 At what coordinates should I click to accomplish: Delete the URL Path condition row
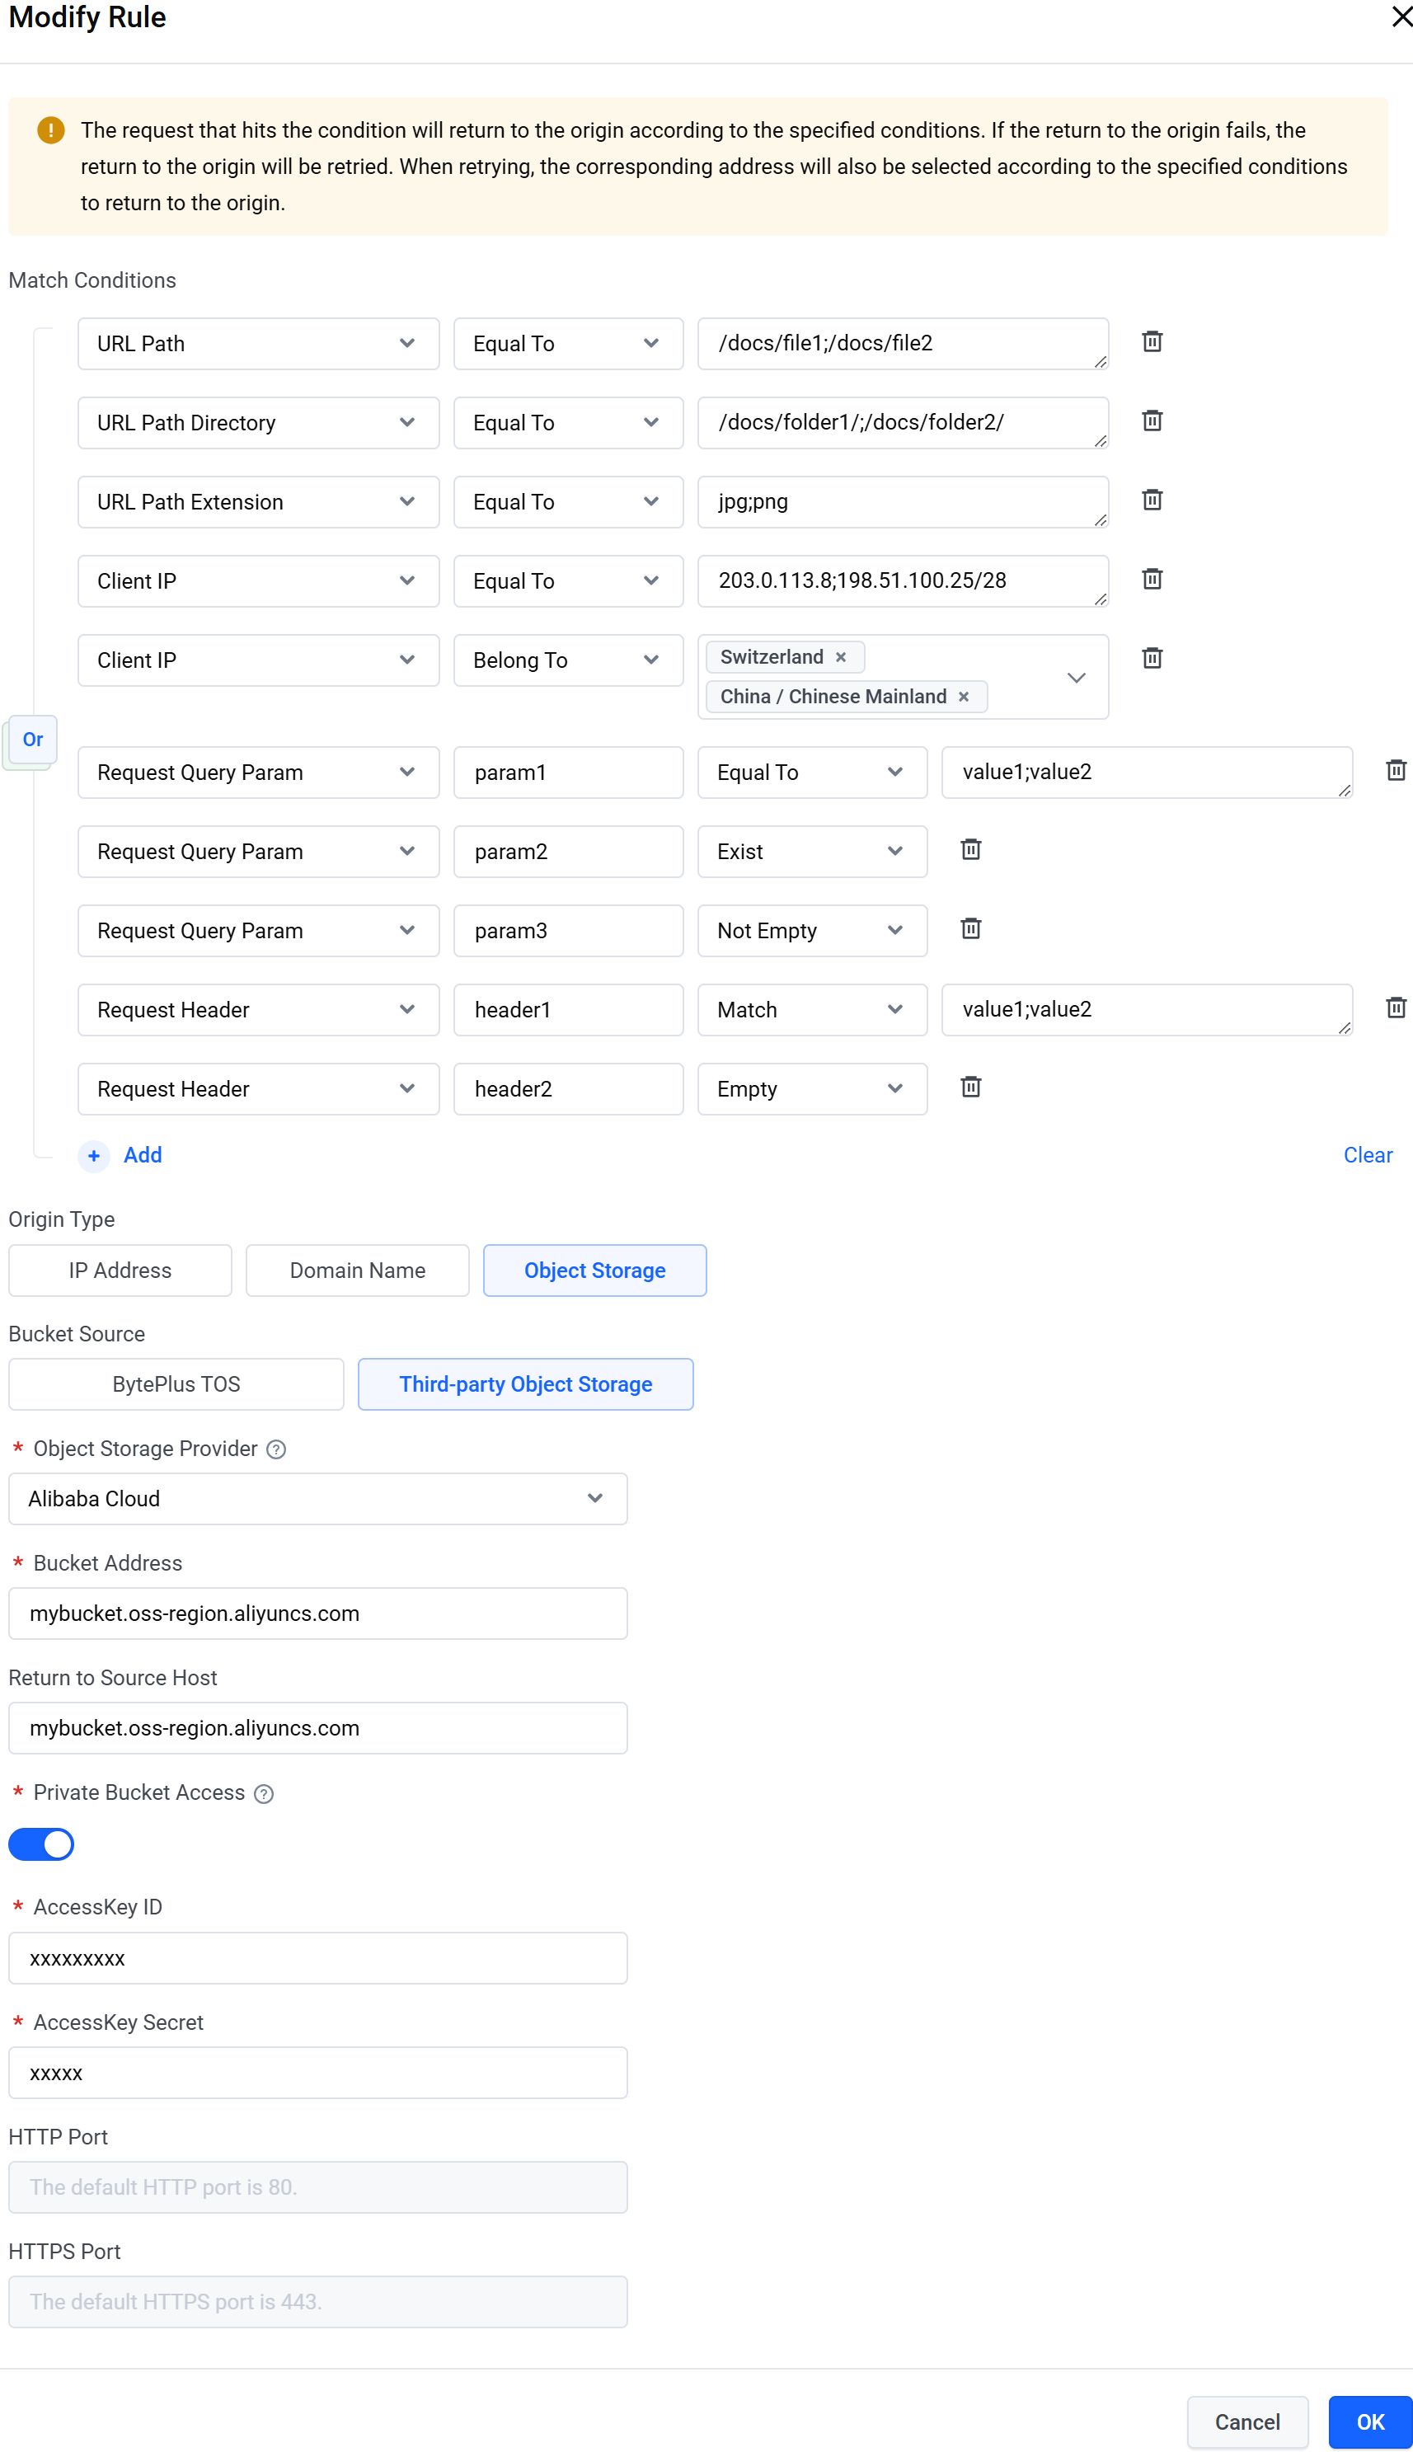(1151, 341)
